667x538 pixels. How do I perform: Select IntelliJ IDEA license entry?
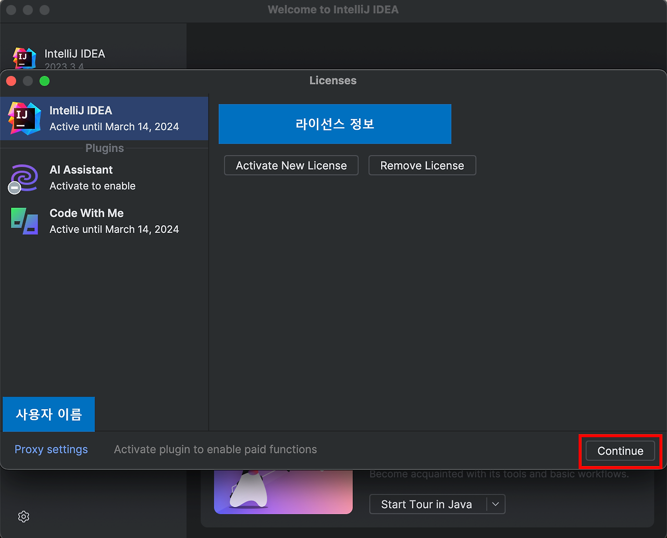pyautogui.click(x=104, y=118)
